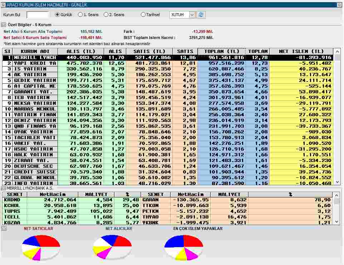This screenshot has height=265, width=344.
Task: Click GARAN in the sell-side stock list
Action: click(x=150, y=200)
